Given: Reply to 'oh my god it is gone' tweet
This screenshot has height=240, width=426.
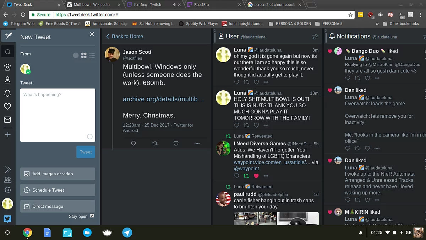Looking at the screenshot, I should point(237,82).
